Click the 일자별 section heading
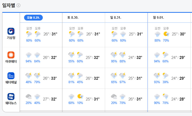Image resolution: width=192 pixels, height=116 pixels. 8,6
